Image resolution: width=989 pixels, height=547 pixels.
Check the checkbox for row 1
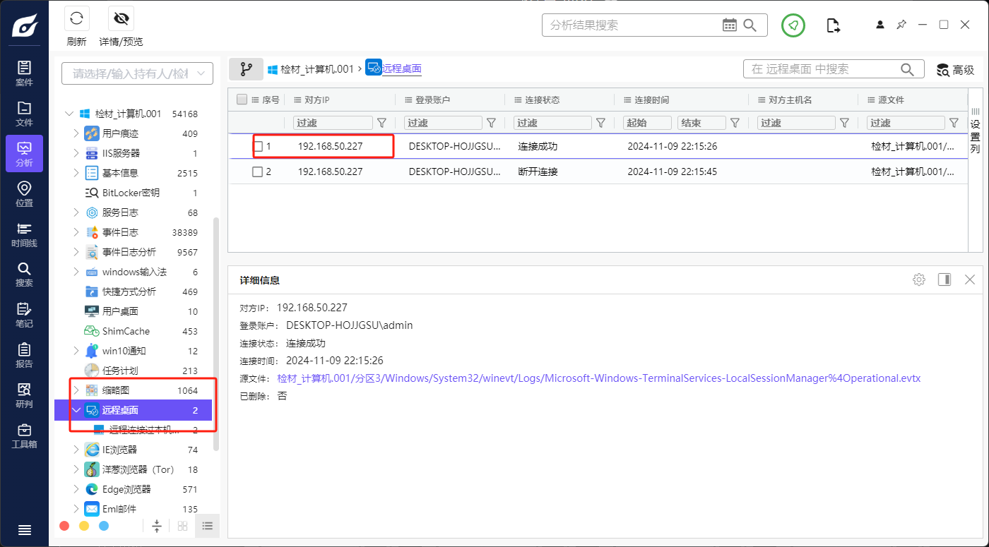point(258,147)
